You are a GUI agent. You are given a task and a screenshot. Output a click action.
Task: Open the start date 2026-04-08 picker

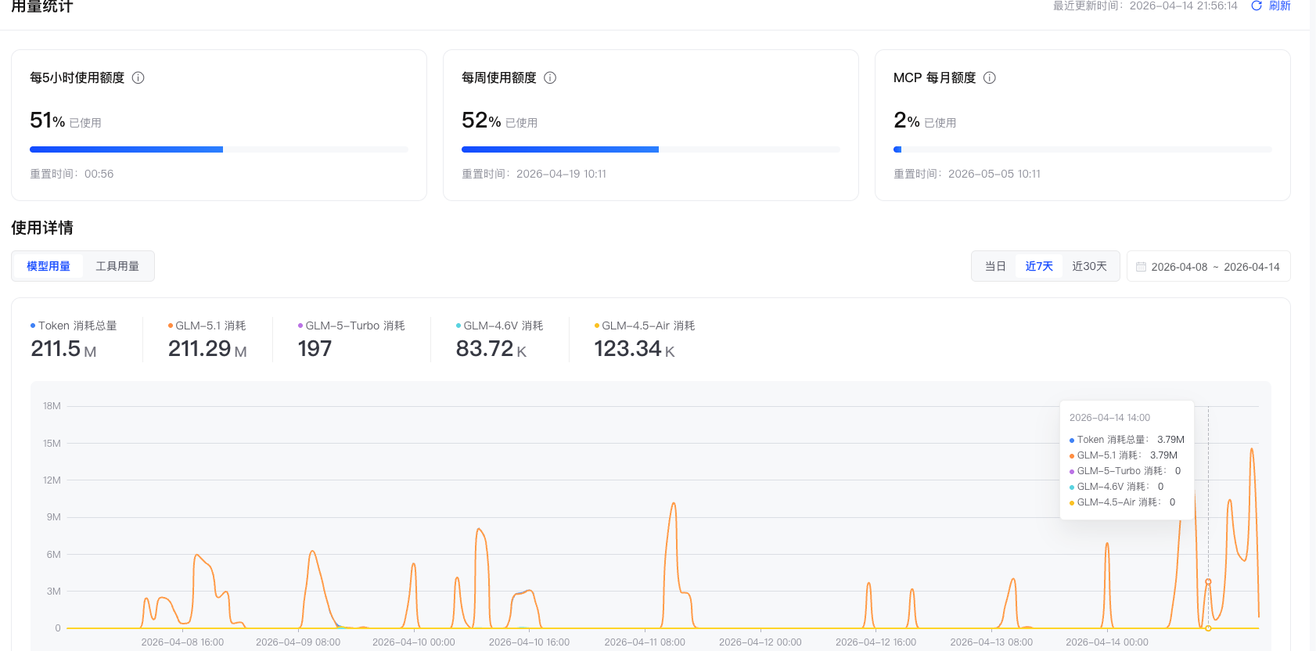coord(1179,267)
